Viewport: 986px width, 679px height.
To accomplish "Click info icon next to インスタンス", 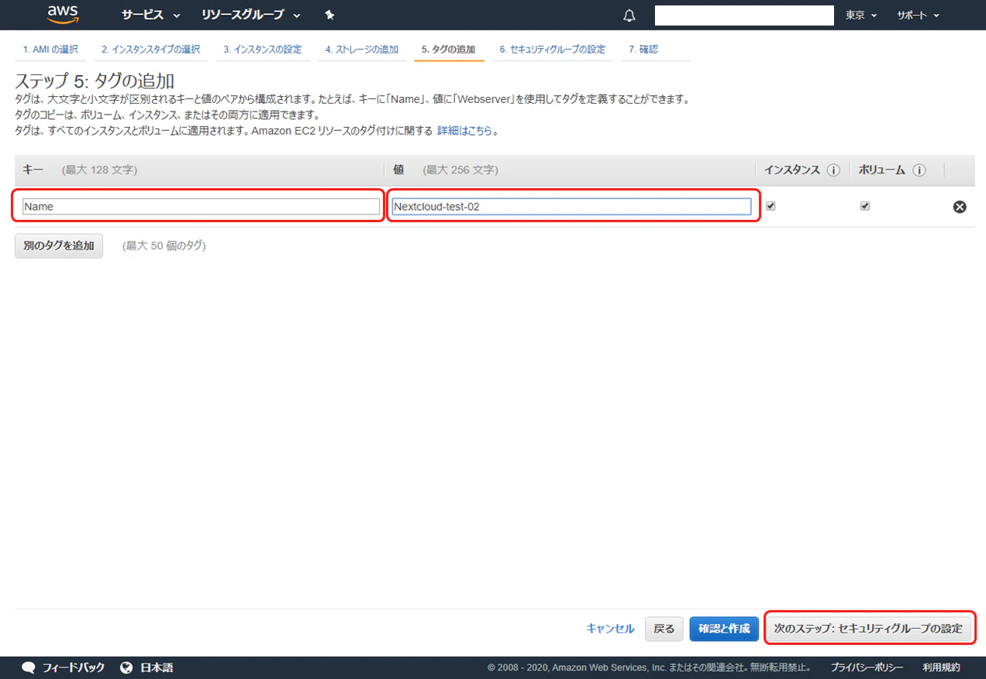I will 833,170.
